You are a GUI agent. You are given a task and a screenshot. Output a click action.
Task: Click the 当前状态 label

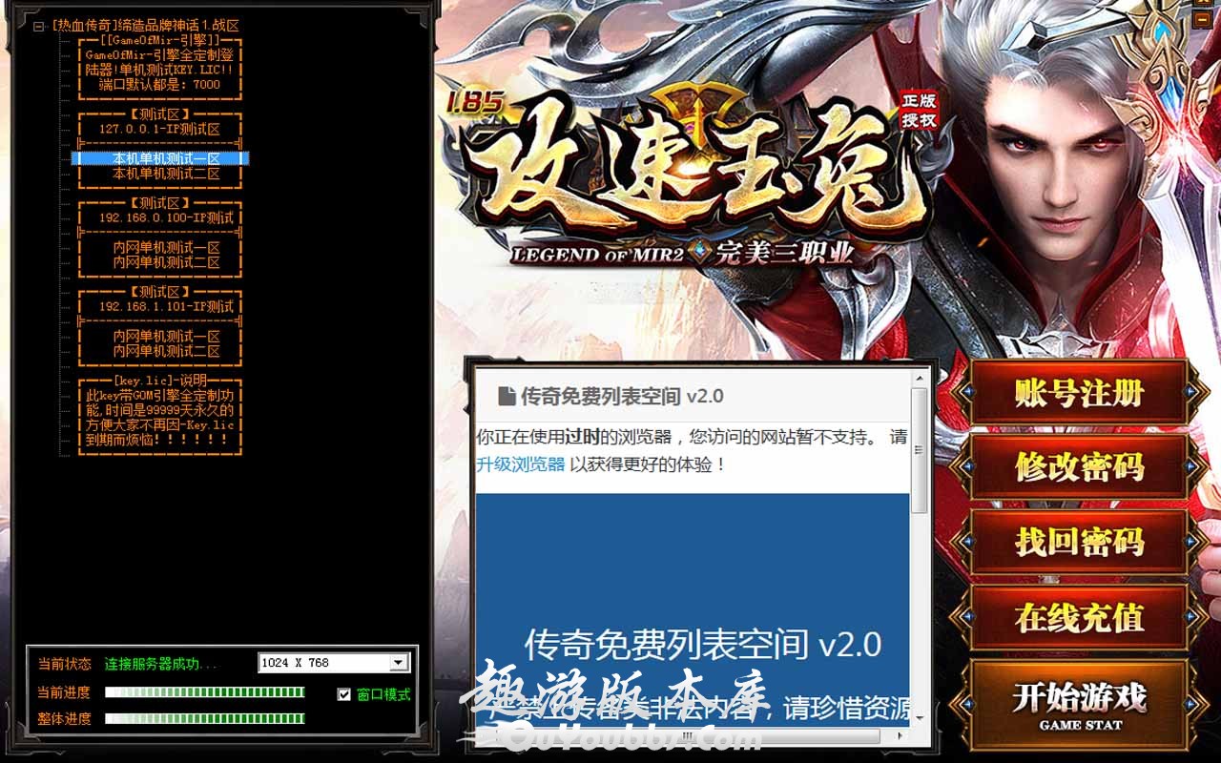(65, 664)
